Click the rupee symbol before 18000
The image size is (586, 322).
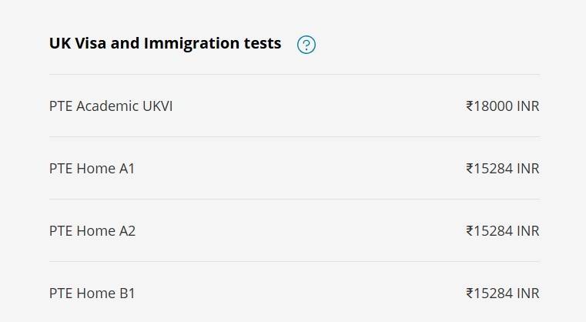coord(470,106)
